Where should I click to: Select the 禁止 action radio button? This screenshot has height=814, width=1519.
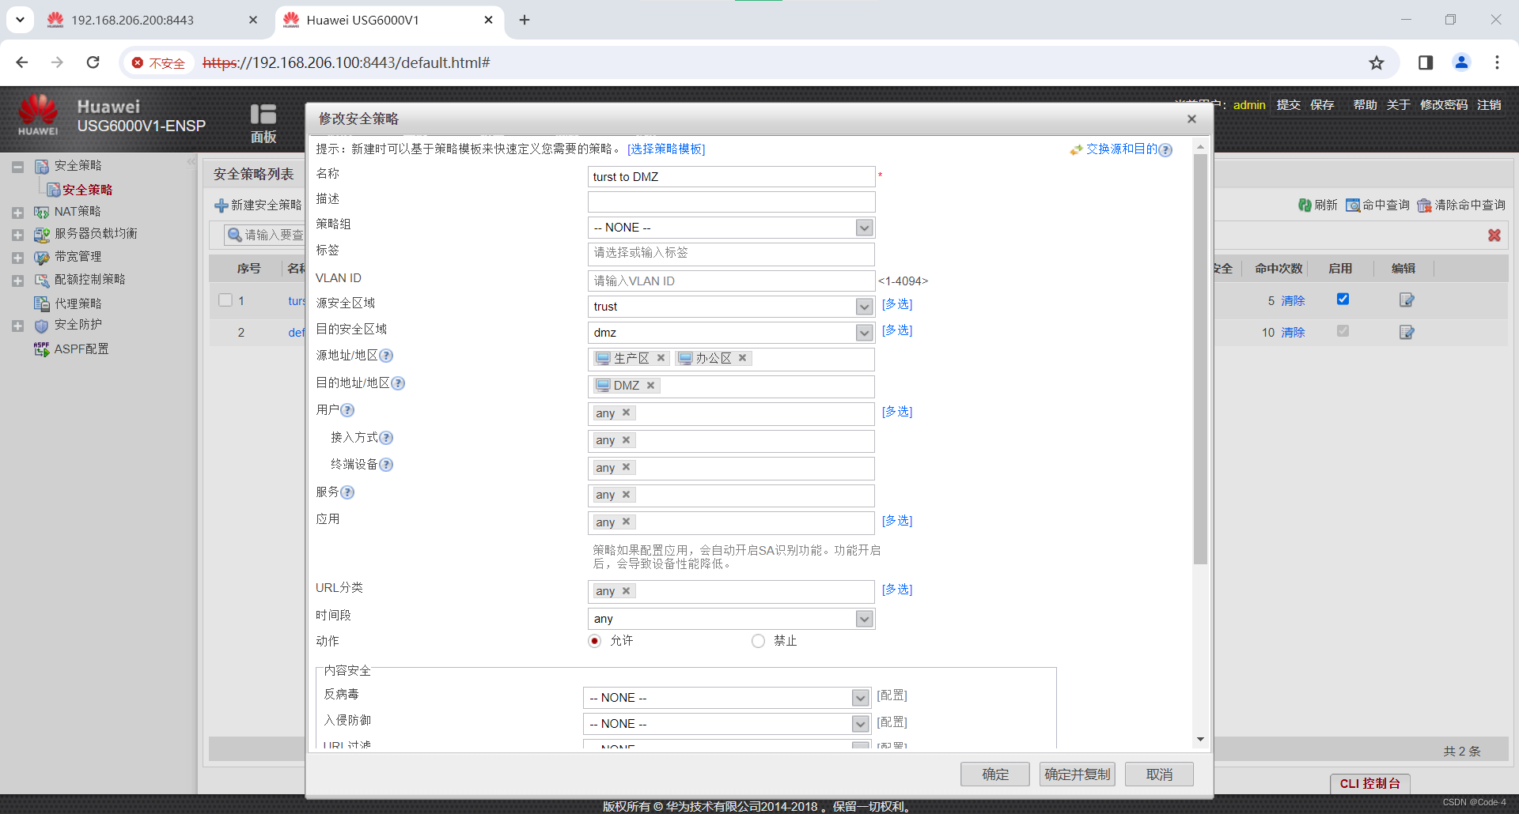tap(758, 641)
